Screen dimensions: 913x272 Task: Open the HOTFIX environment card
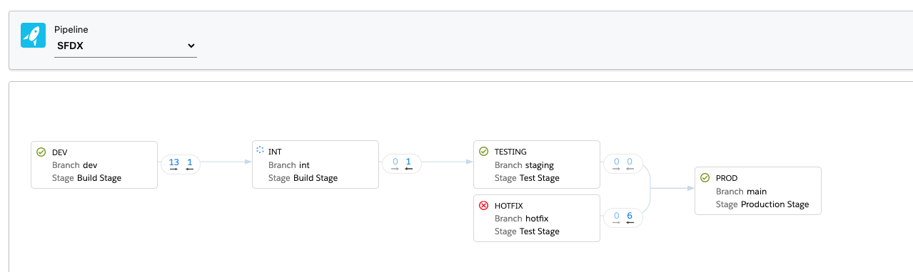click(537, 219)
